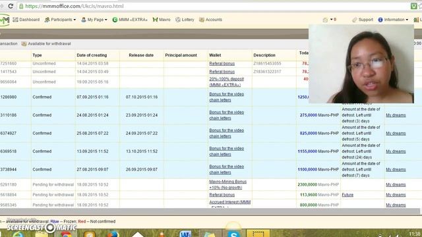Viewport: 422px width, 237px height.
Task: Open My dreams link in 275,0000 row
Action: click(396, 115)
